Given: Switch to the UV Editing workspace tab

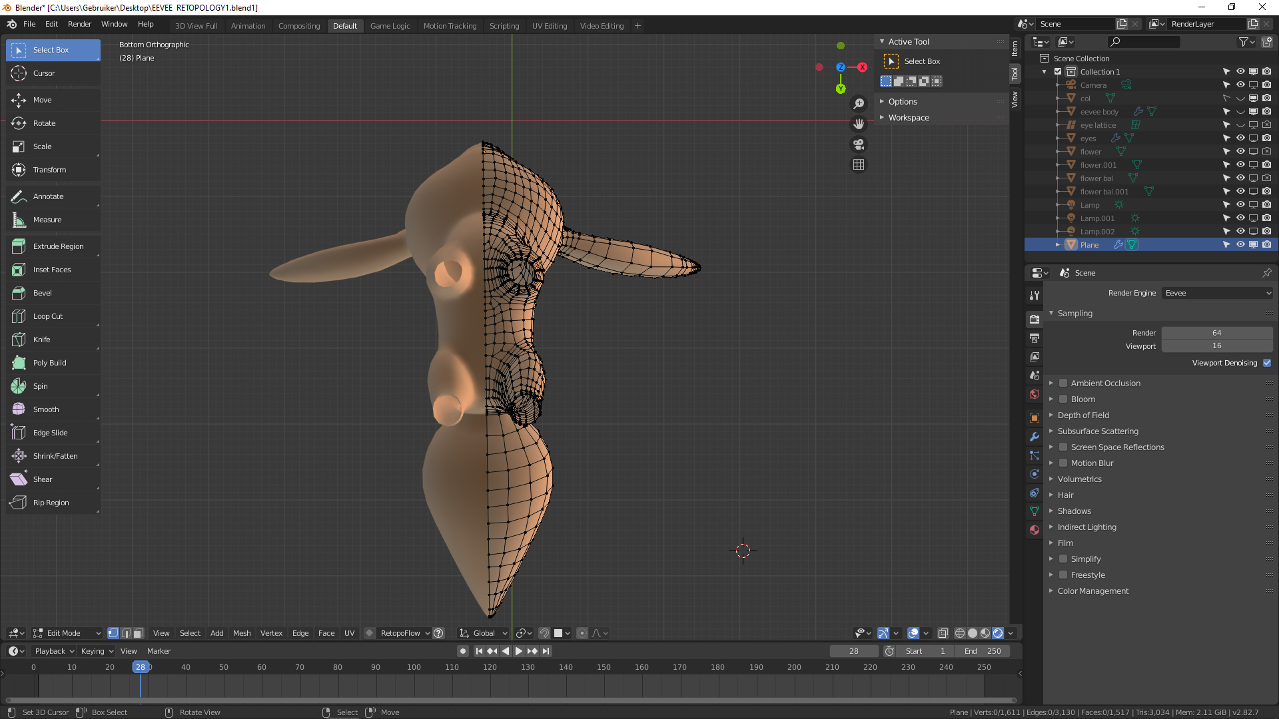Looking at the screenshot, I should [x=549, y=26].
